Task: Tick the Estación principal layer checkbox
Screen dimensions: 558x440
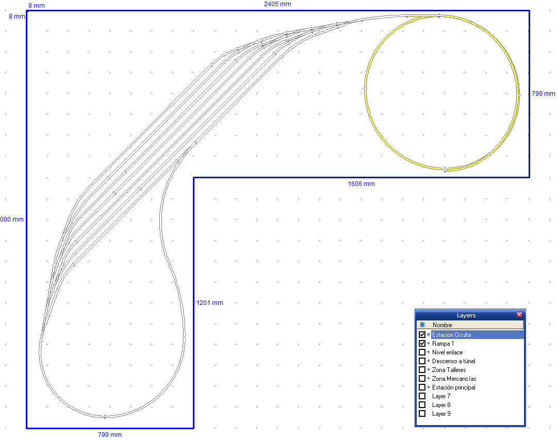Action: pos(422,387)
